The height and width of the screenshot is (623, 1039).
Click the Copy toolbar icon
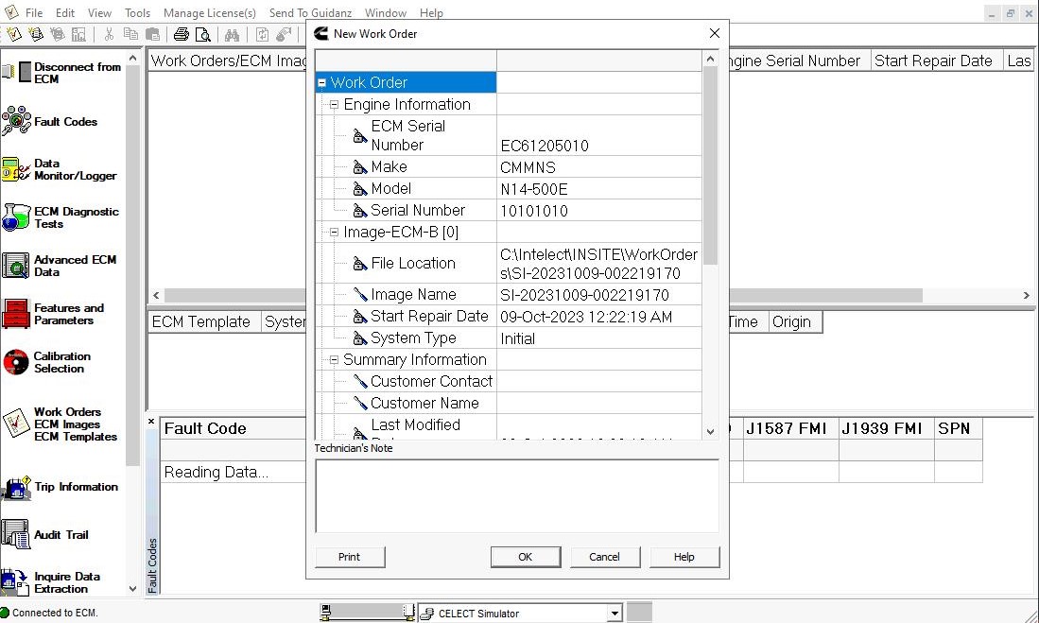tap(130, 34)
